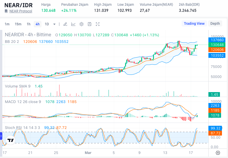The image size is (228, 158).
Task: Open chart settings gear icon
Action: (x=81, y=24)
